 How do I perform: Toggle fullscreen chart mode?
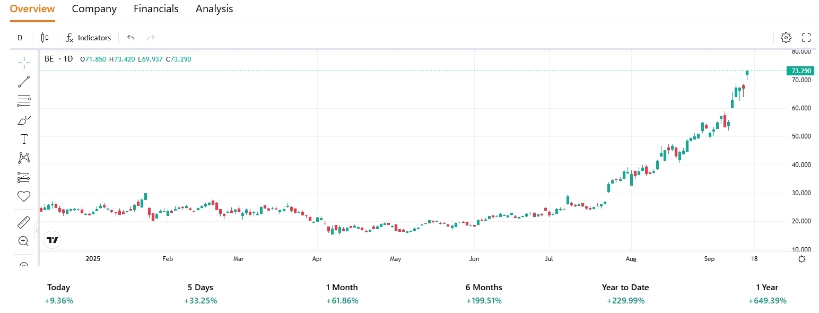pyautogui.click(x=806, y=38)
